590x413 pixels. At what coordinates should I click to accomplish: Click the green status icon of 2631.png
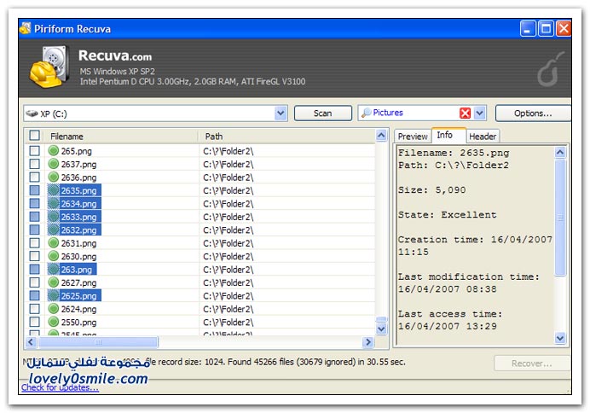point(54,243)
